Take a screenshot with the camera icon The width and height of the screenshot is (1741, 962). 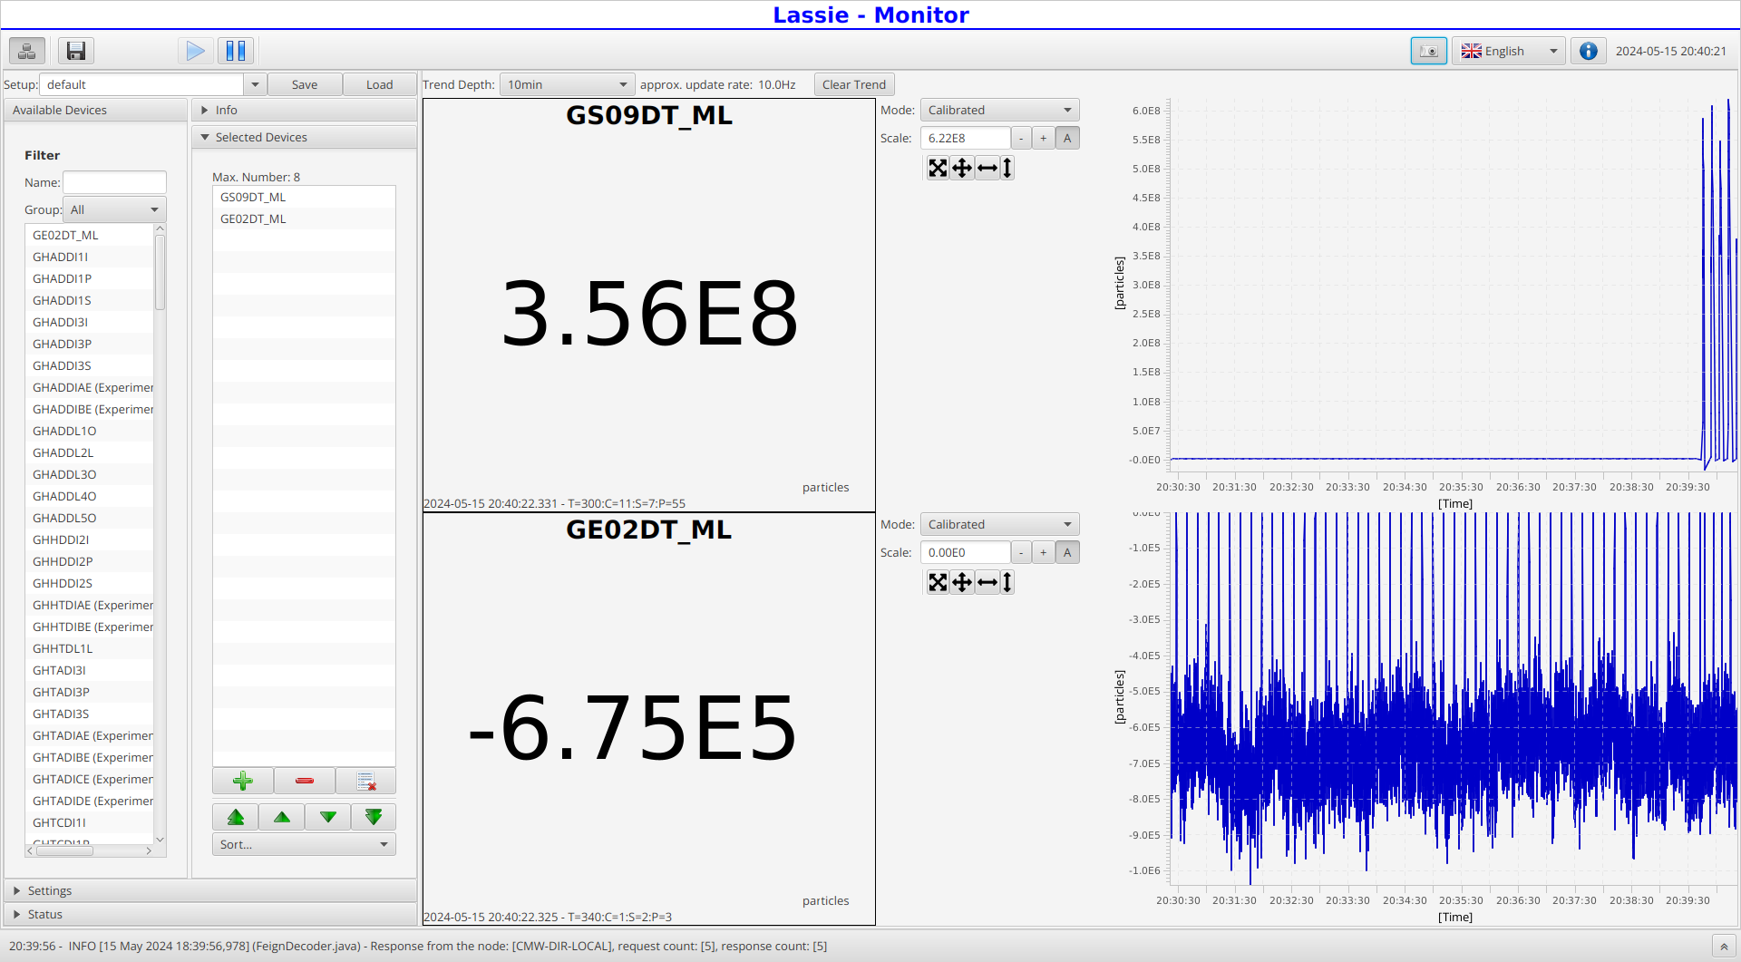click(1428, 51)
